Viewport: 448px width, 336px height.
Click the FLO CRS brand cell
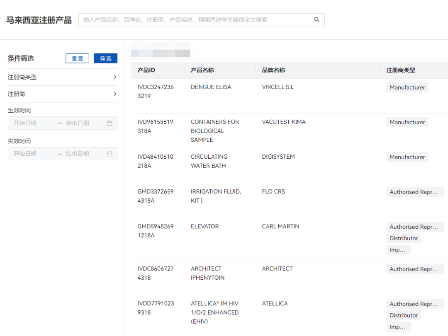click(x=273, y=191)
